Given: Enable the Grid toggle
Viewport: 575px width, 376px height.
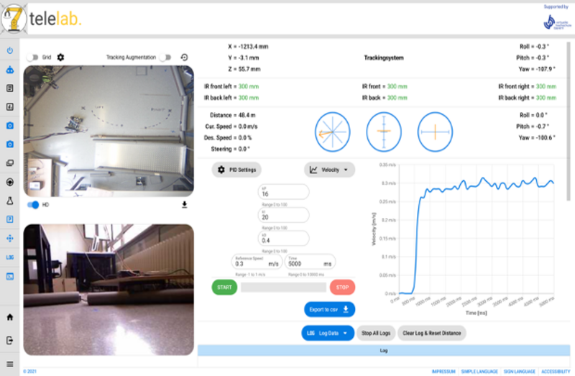Looking at the screenshot, I should (x=32, y=57).
